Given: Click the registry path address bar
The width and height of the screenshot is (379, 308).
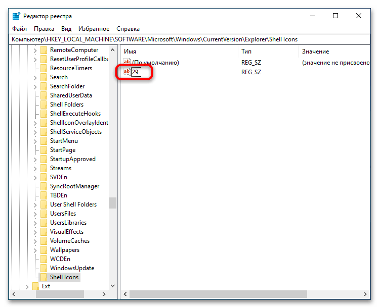Looking at the screenshot, I should [x=189, y=39].
